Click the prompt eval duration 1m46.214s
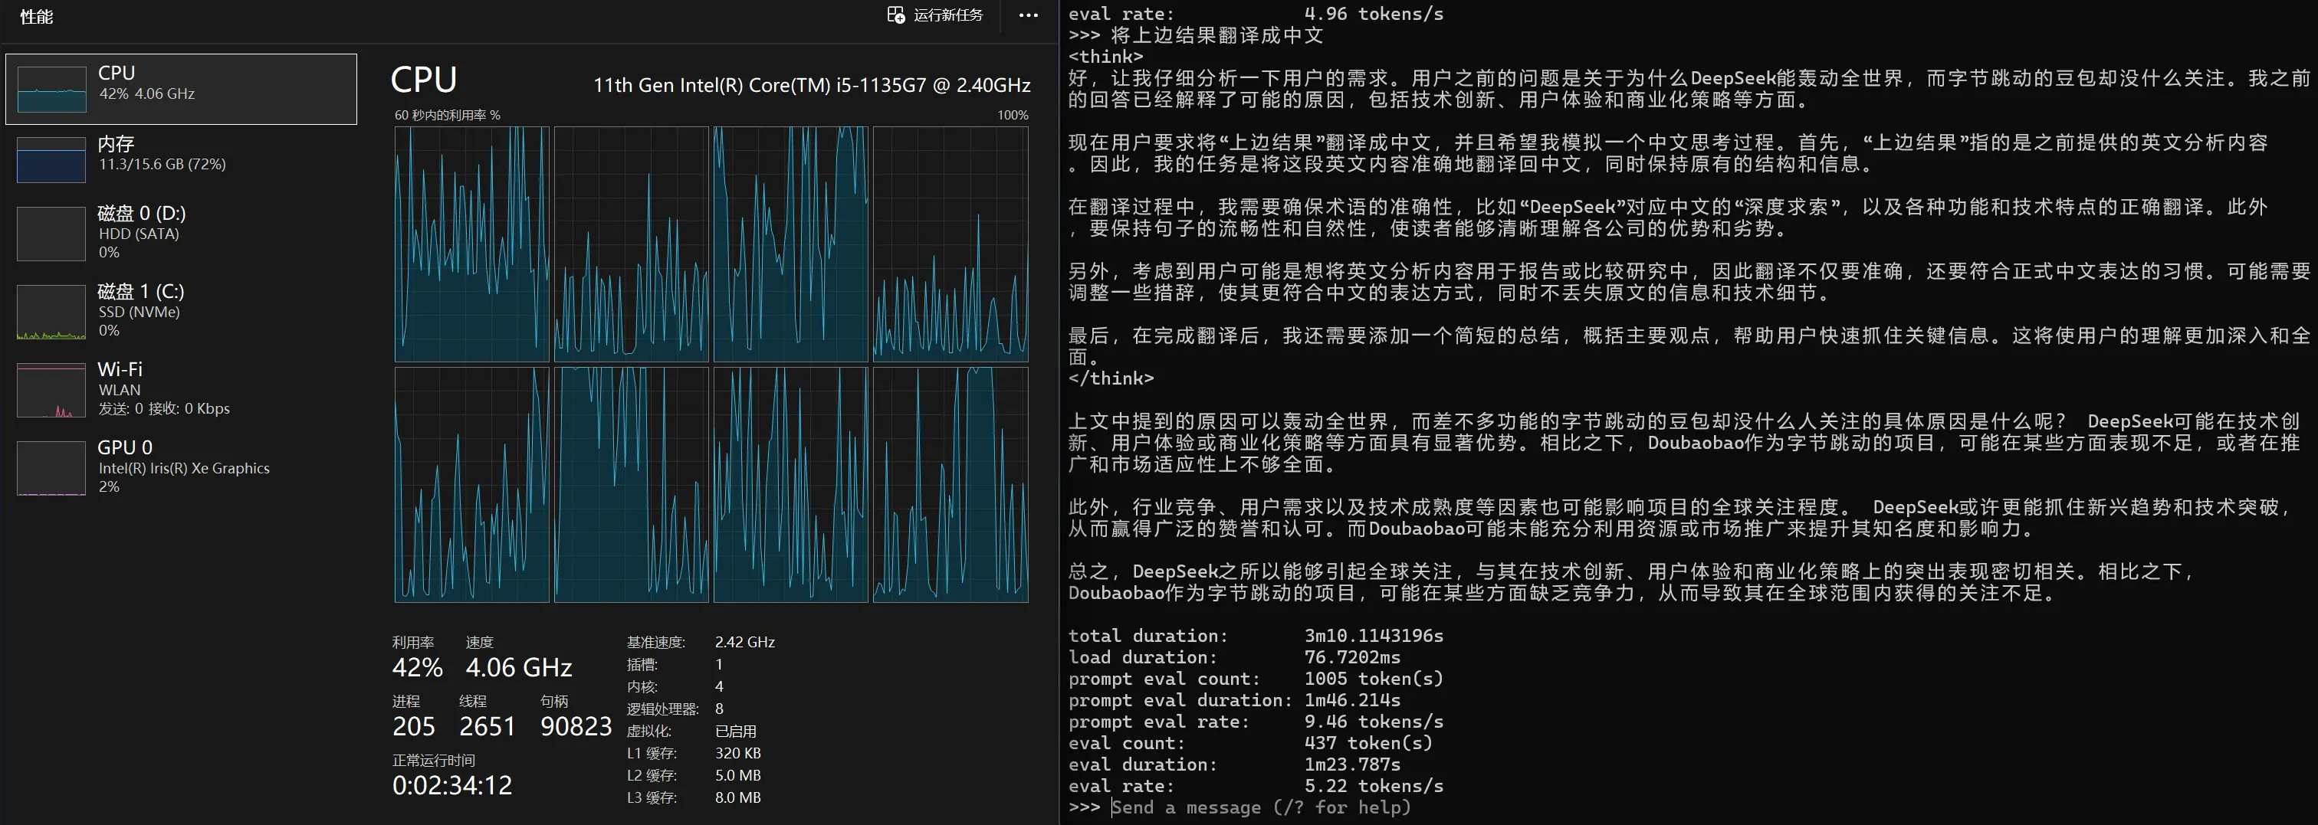2318x825 pixels. click(x=1351, y=700)
